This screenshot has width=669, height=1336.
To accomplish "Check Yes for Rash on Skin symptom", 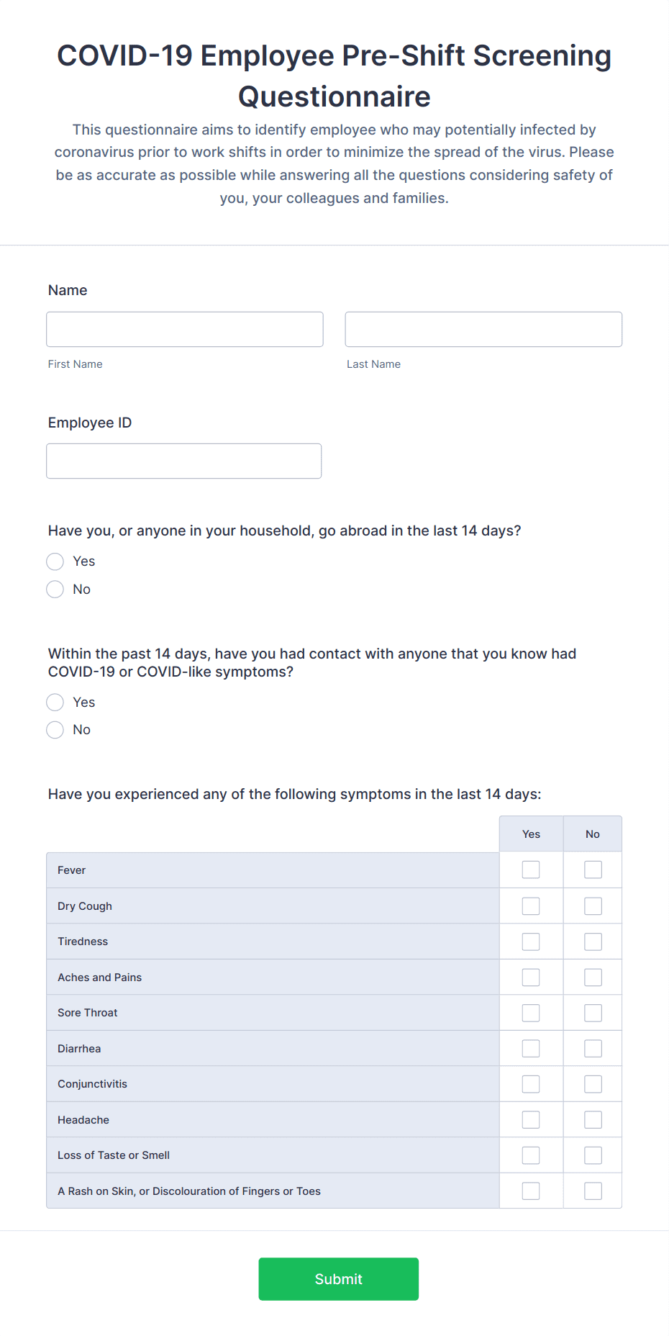I will coord(531,1191).
